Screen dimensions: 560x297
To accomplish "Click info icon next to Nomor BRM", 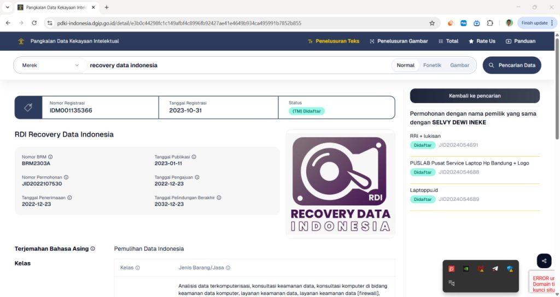I will (50, 157).
